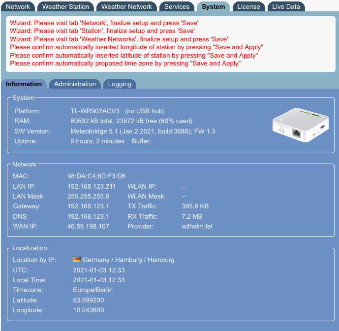Click longitude value 10.043600
Viewport: 339px width, 331px height.
point(89,310)
